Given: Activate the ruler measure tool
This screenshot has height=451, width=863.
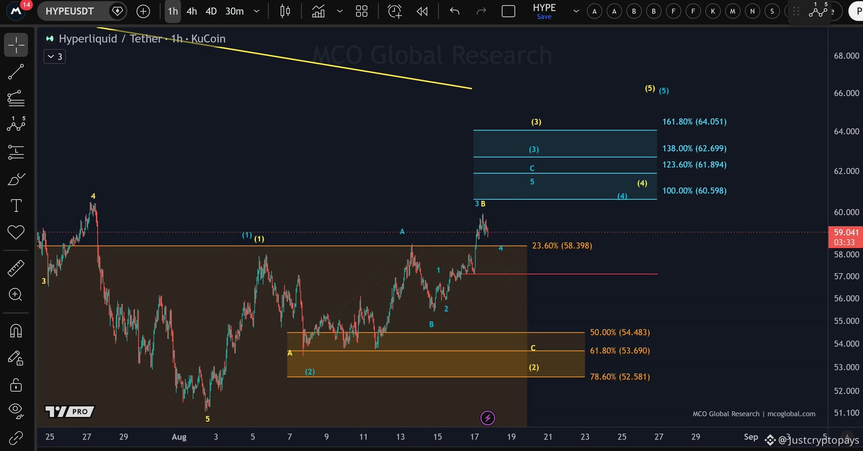Looking at the screenshot, I should pyautogui.click(x=16, y=268).
